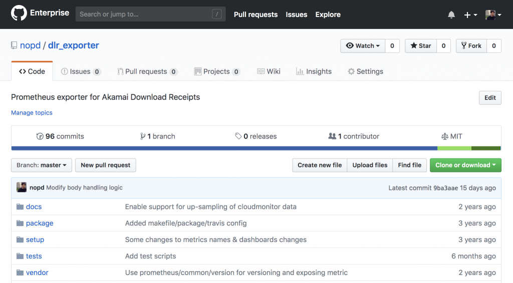The height and width of the screenshot is (283, 513).
Task: Click the light green language bar segment
Action: pos(454,148)
